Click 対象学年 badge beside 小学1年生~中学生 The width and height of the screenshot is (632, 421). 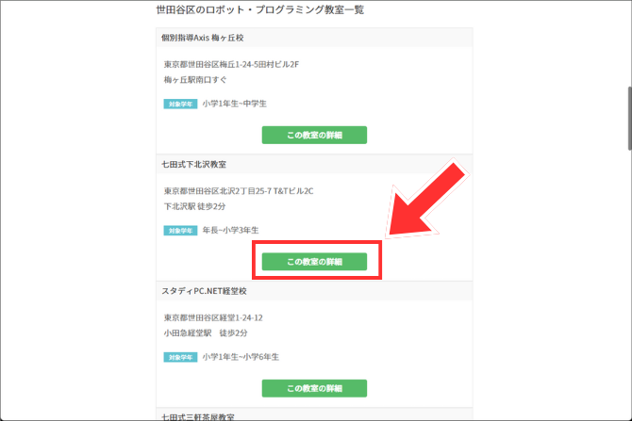(x=180, y=104)
